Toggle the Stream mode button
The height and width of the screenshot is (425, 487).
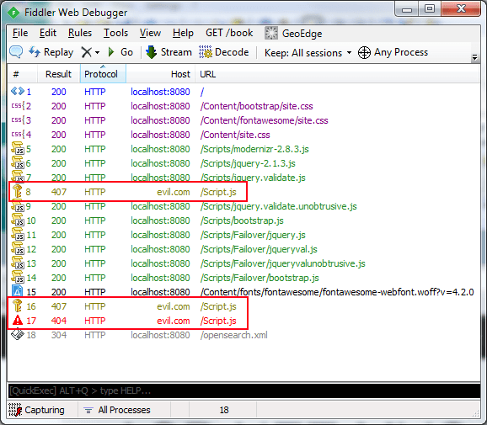169,52
